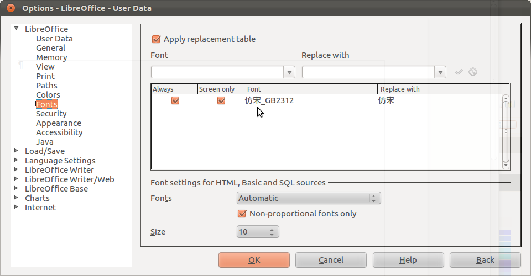Viewport: 531px width, 276px height.
Task: Open the Memory options page
Action: tap(51, 57)
